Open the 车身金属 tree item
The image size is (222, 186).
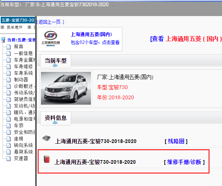click(x=24, y=60)
